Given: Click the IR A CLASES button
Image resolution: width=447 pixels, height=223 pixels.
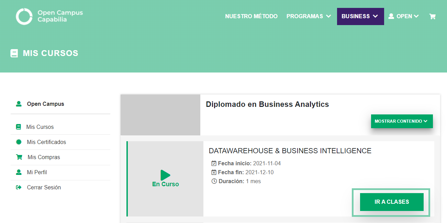Looking at the screenshot, I should coord(391,202).
